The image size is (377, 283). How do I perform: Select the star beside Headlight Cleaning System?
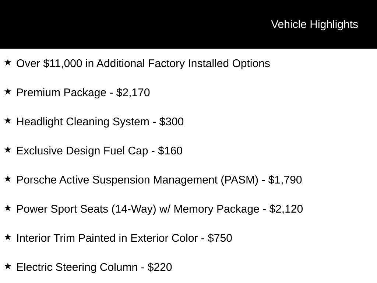(x=8, y=121)
